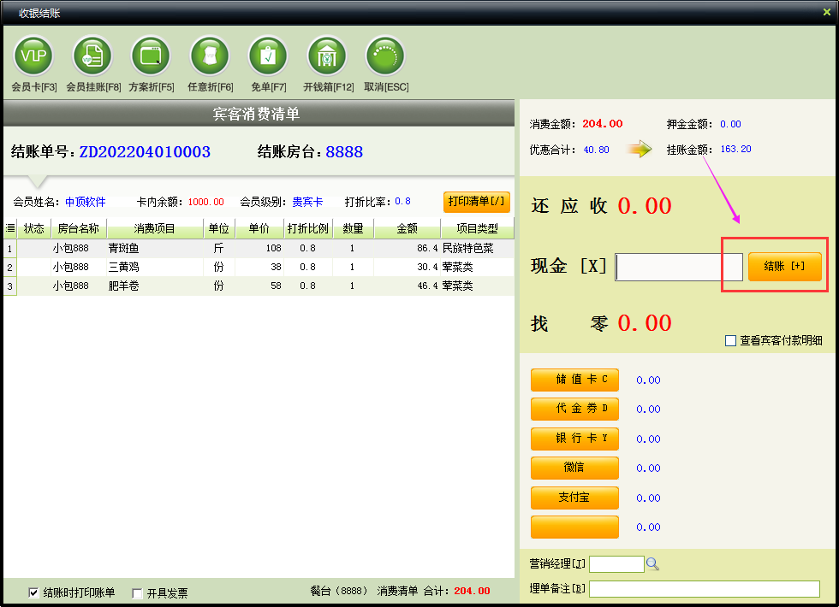Screen dimensions: 839x607
Task: Click the magnifier search icon beside 营销经理
Action: coord(652,563)
